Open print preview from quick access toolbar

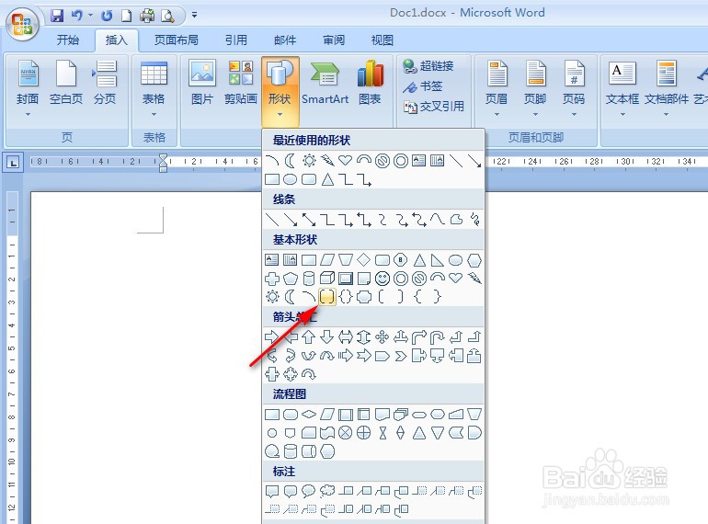[x=167, y=16]
